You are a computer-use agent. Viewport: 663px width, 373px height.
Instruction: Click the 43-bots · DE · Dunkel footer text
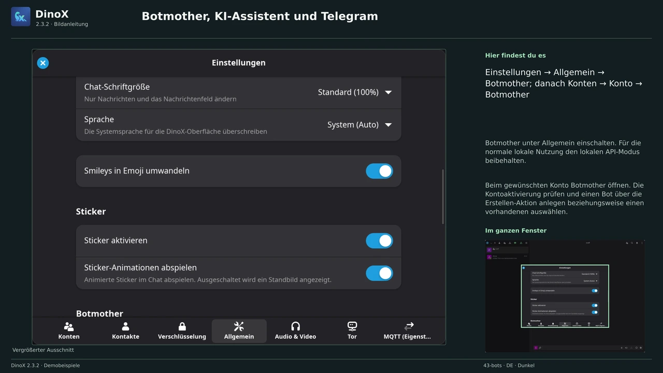509,366
